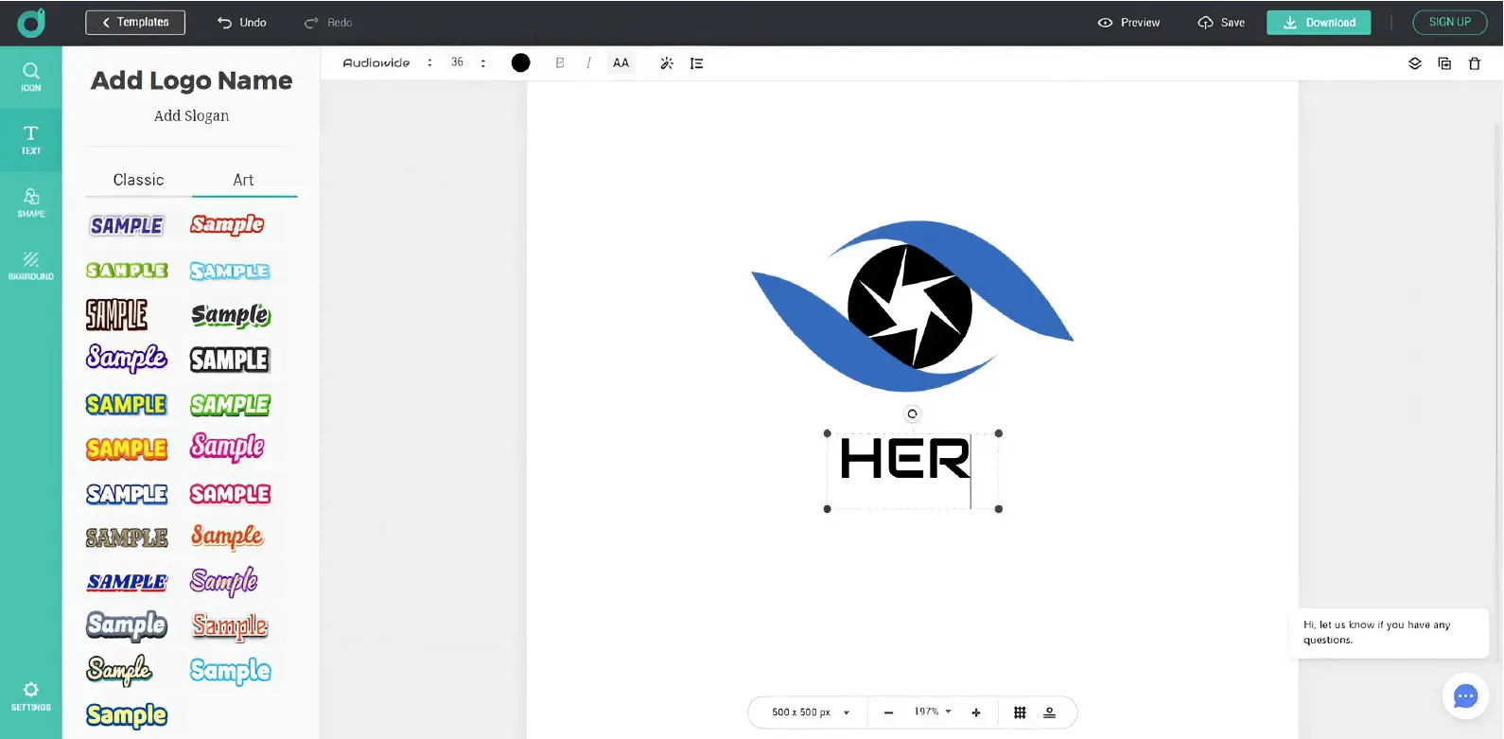This screenshot has width=1504, height=739.
Task: Open the 197% zoom level dropdown
Action: pos(933,712)
